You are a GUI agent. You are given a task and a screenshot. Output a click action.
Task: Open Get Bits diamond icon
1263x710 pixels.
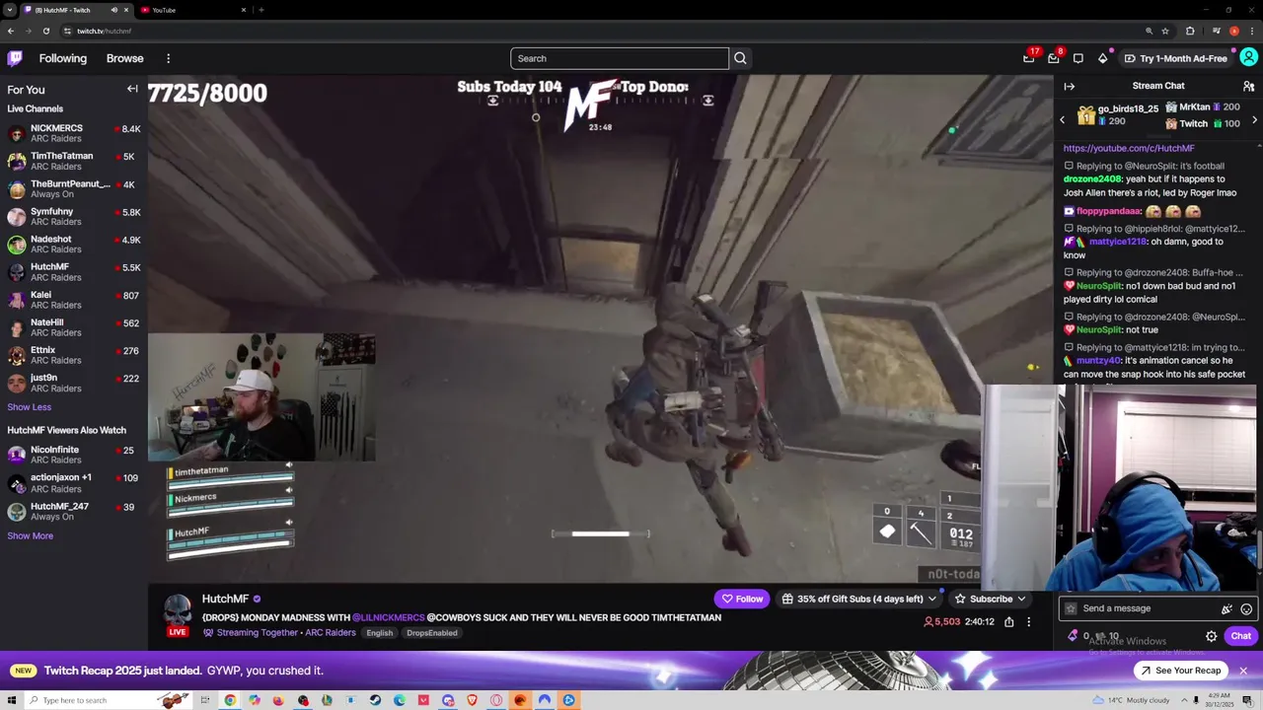coord(1103,58)
